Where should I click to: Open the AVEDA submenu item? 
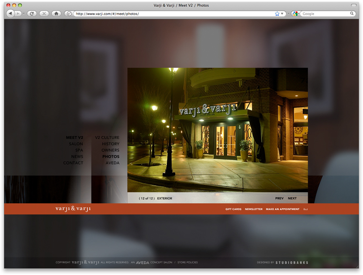[x=112, y=163]
